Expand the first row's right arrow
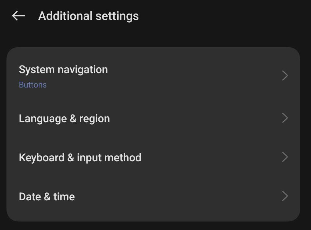Viewport: 311px width, 230px height. (x=285, y=75)
